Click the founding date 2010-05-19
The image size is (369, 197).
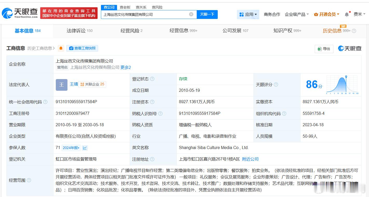tap(189, 90)
